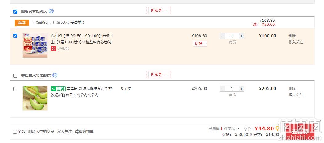Open chat icon beside 美得乐水果旗舰店

pos(55,75)
